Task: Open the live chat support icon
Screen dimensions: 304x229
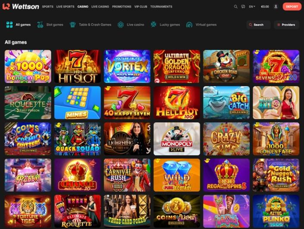Action: pyautogui.click(x=243, y=6)
